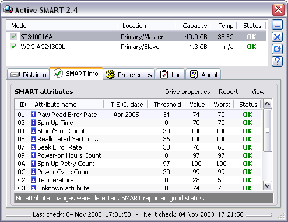Click info icon for Start/Stop Count

33,131
